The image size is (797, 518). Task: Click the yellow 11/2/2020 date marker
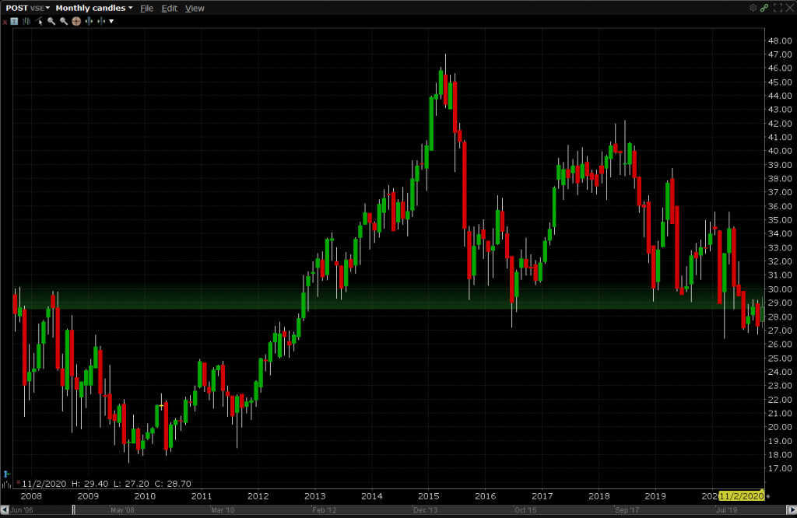(x=742, y=495)
